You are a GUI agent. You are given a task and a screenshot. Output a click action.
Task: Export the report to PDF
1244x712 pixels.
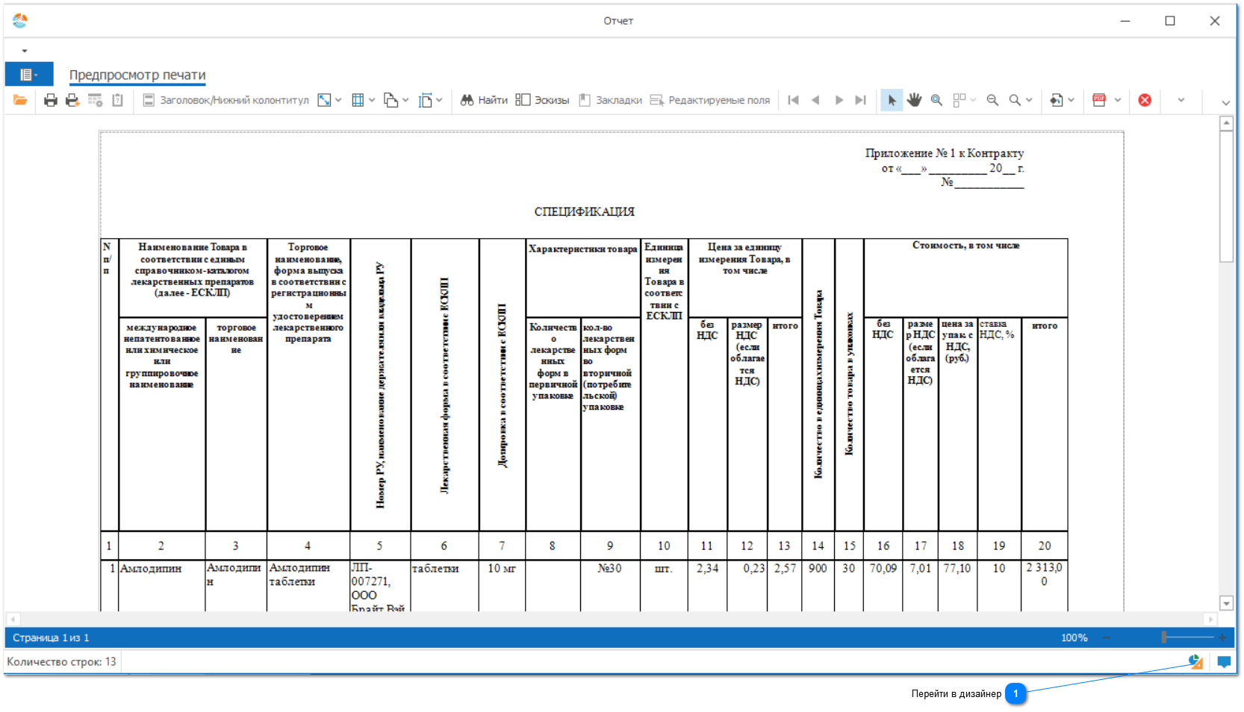pos(1099,100)
